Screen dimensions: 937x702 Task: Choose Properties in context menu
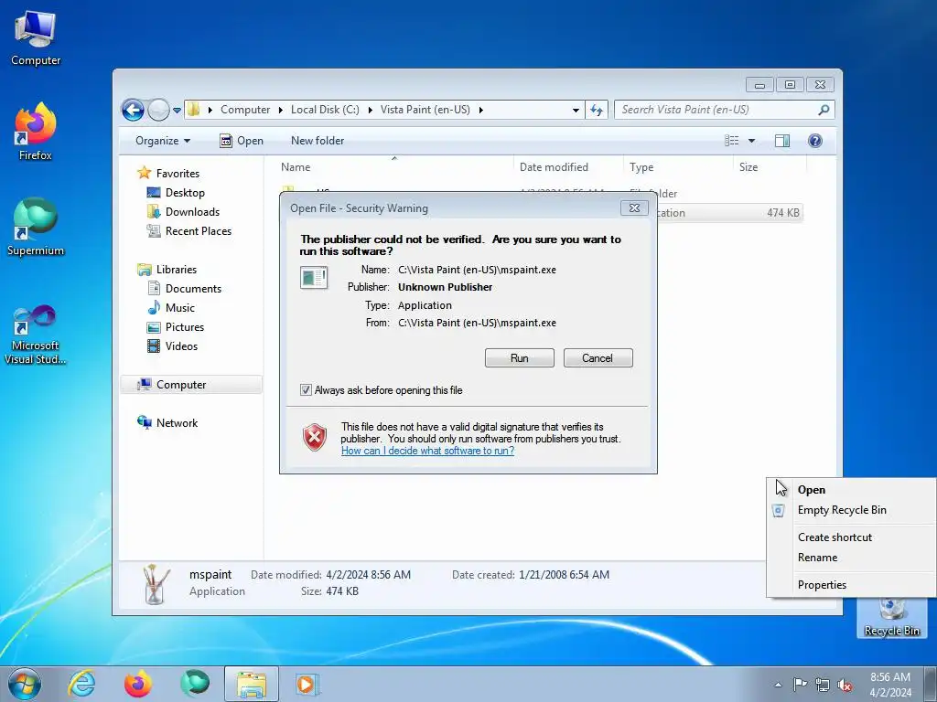(x=851, y=585)
